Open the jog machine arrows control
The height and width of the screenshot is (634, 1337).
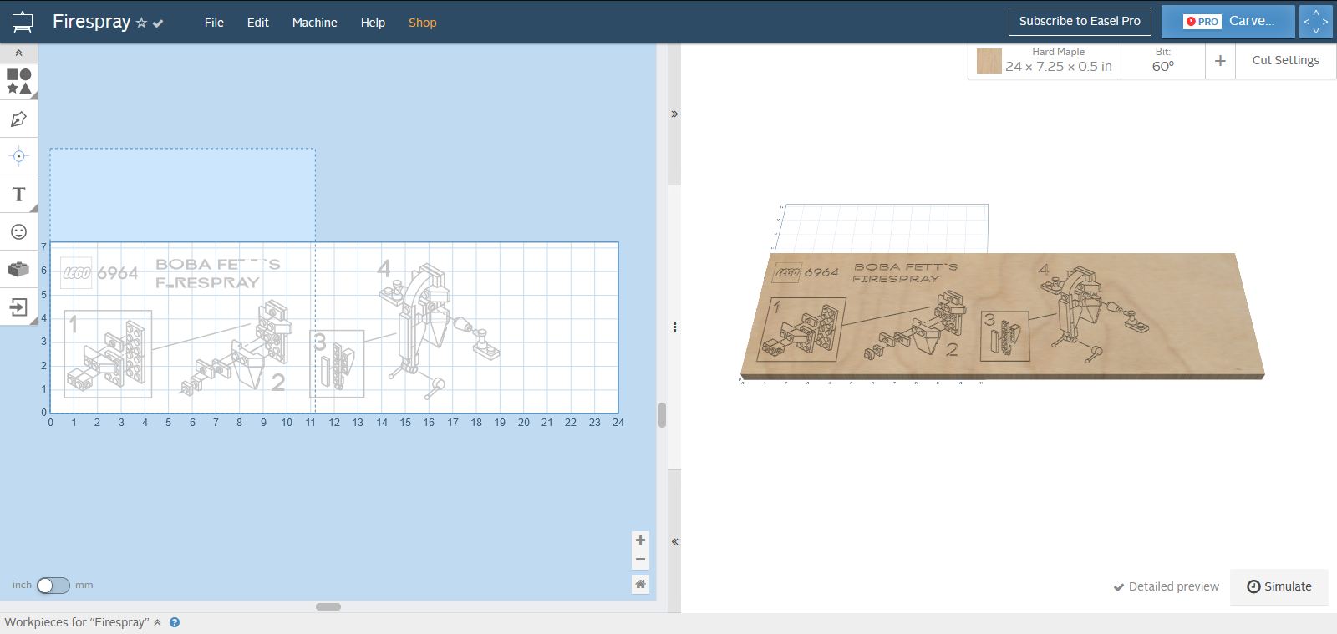[x=1316, y=22]
